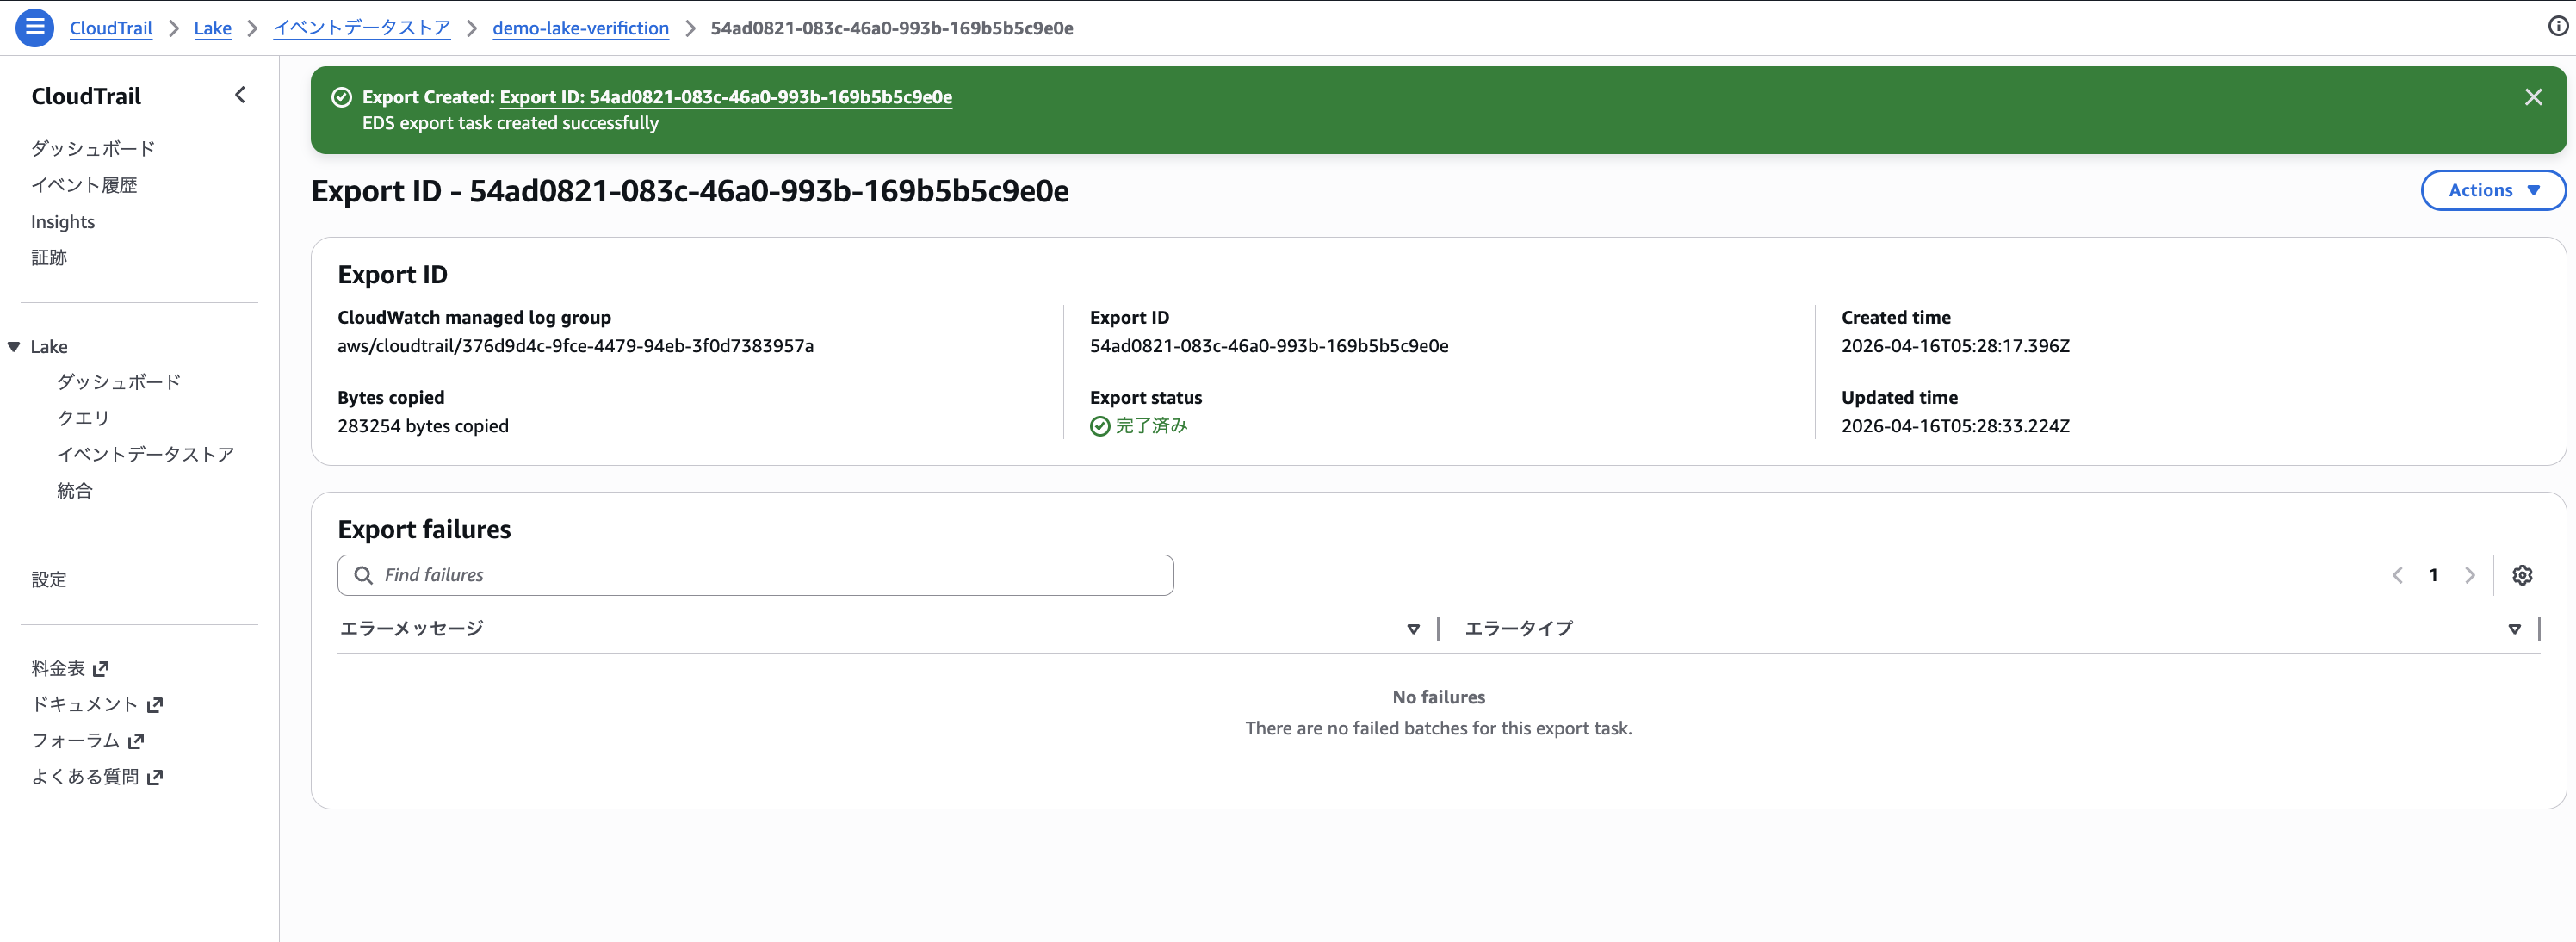2576x942 pixels.
Task: Open the demo-lake-verifiction breadcrumb link
Action: (x=580, y=28)
